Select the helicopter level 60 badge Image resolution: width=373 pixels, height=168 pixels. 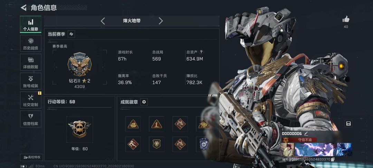79,129
